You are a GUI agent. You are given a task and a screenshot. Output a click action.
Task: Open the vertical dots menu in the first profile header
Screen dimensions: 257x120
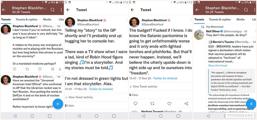(x=61, y=10)
